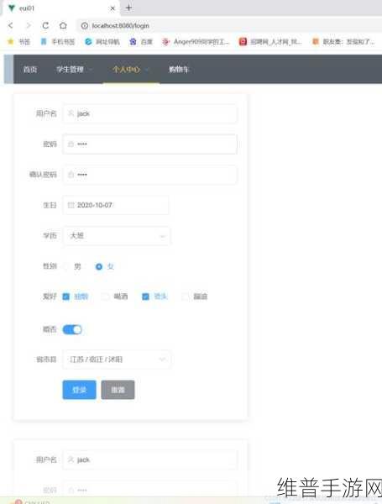Expand the 学生管理 navigation menu
The height and width of the screenshot is (504, 382).
point(74,69)
